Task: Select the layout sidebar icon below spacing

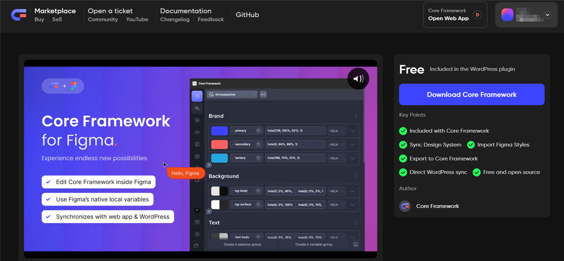Action: (x=197, y=144)
